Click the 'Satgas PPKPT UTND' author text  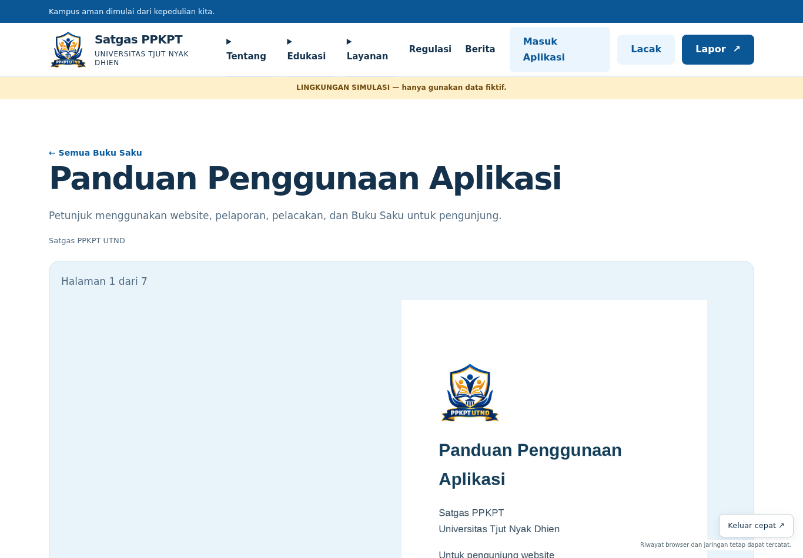click(87, 241)
